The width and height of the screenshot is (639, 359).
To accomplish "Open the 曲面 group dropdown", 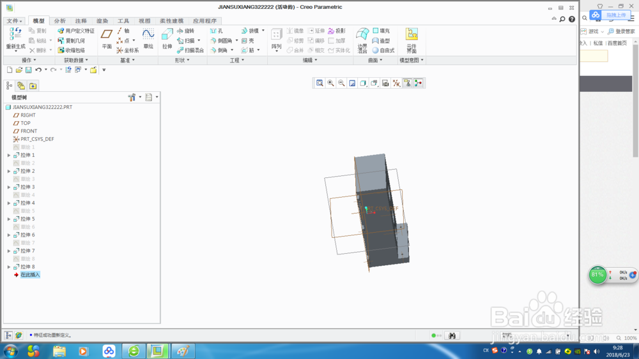I will (x=375, y=60).
